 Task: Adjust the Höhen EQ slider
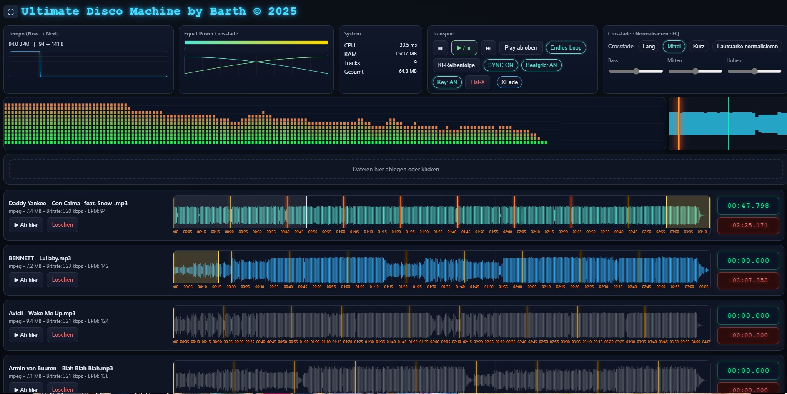pyautogui.click(x=754, y=71)
